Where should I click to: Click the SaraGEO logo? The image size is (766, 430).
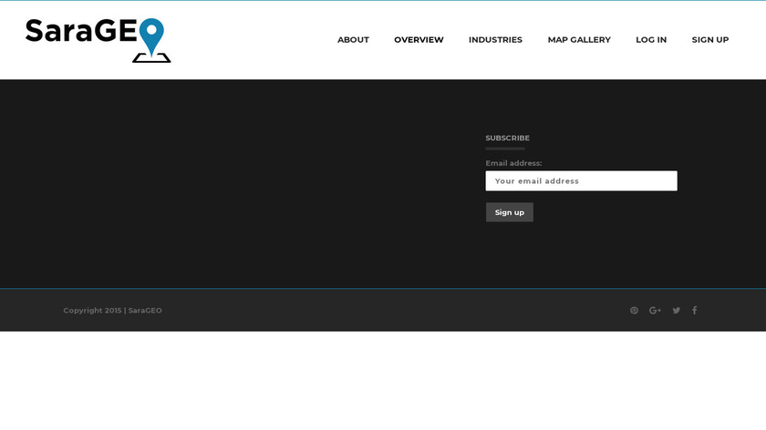[x=98, y=40]
